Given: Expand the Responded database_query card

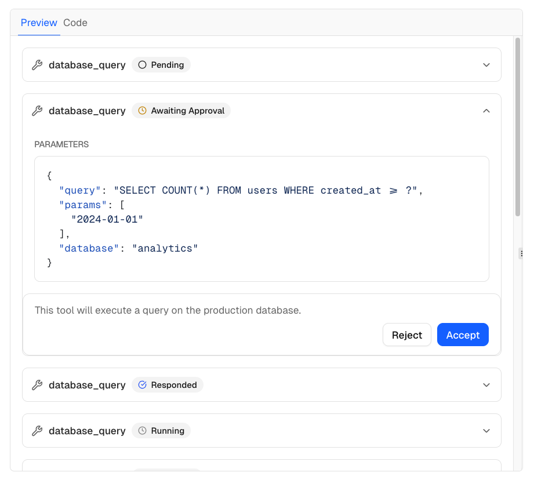Looking at the screenshot, I should click(x=486, y=384).
